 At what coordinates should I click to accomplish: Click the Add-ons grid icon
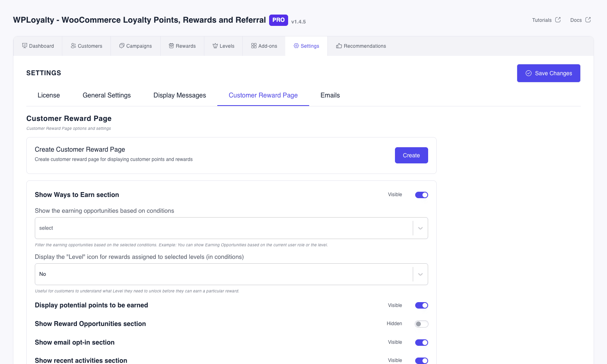pyautogui.click(x=254, y=46)
